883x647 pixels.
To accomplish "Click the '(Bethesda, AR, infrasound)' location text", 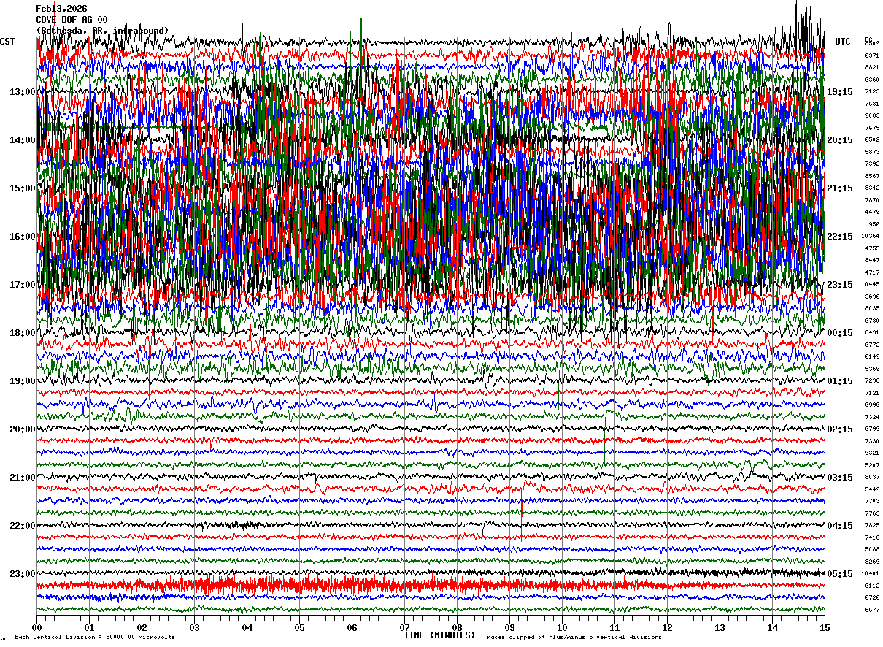I will click(x=103, y=31).
